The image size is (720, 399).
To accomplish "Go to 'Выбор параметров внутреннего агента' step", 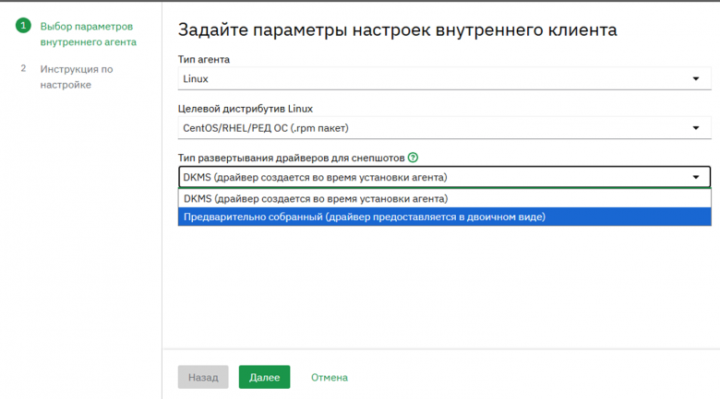I will coord(89,34).
